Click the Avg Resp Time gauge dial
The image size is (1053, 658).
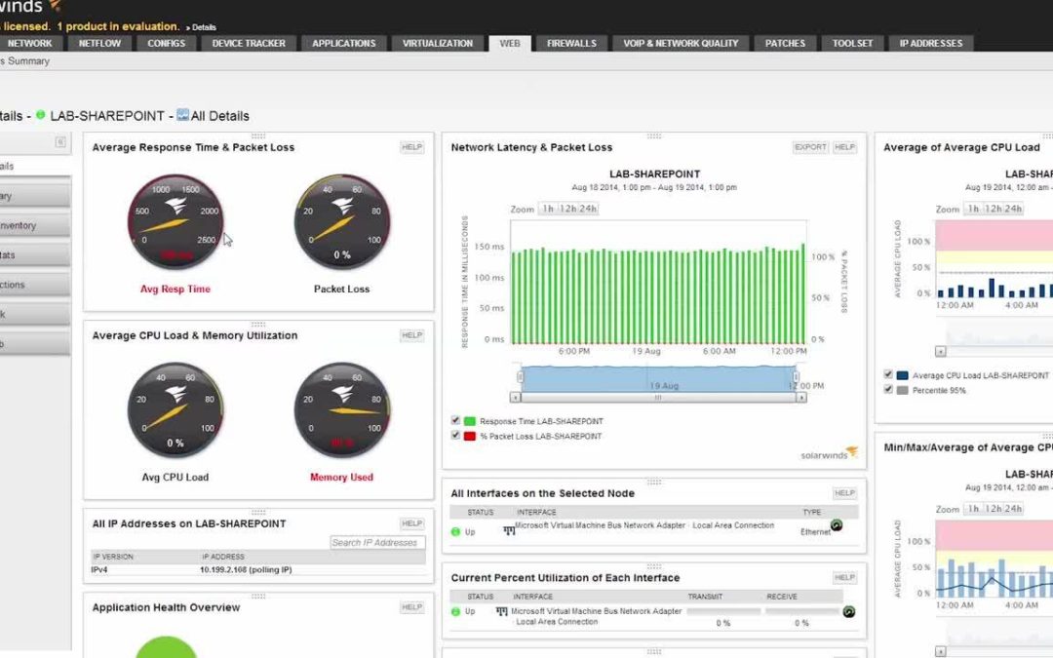pyautogui.click(x=175, y=222)
